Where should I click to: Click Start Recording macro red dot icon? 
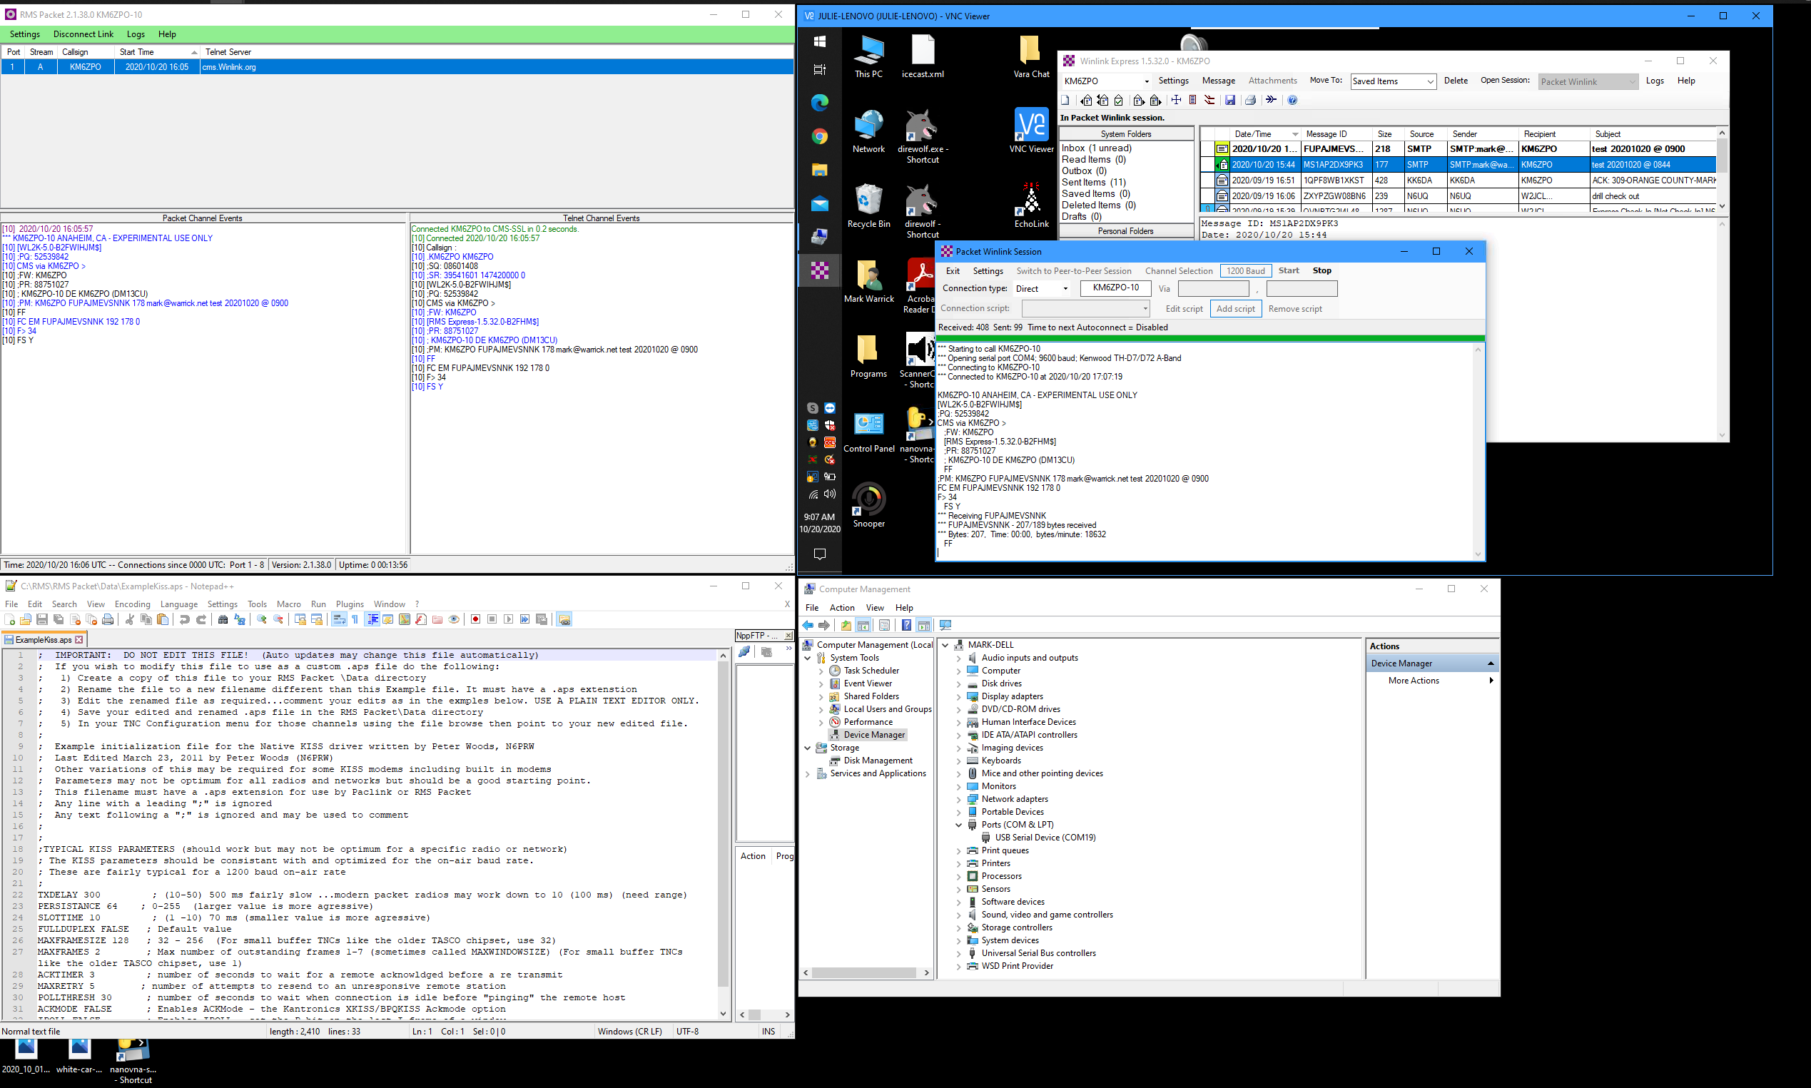click(475, 619)
